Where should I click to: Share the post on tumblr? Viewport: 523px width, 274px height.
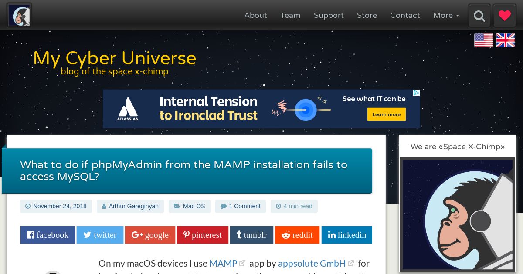(x=251, y=235)
